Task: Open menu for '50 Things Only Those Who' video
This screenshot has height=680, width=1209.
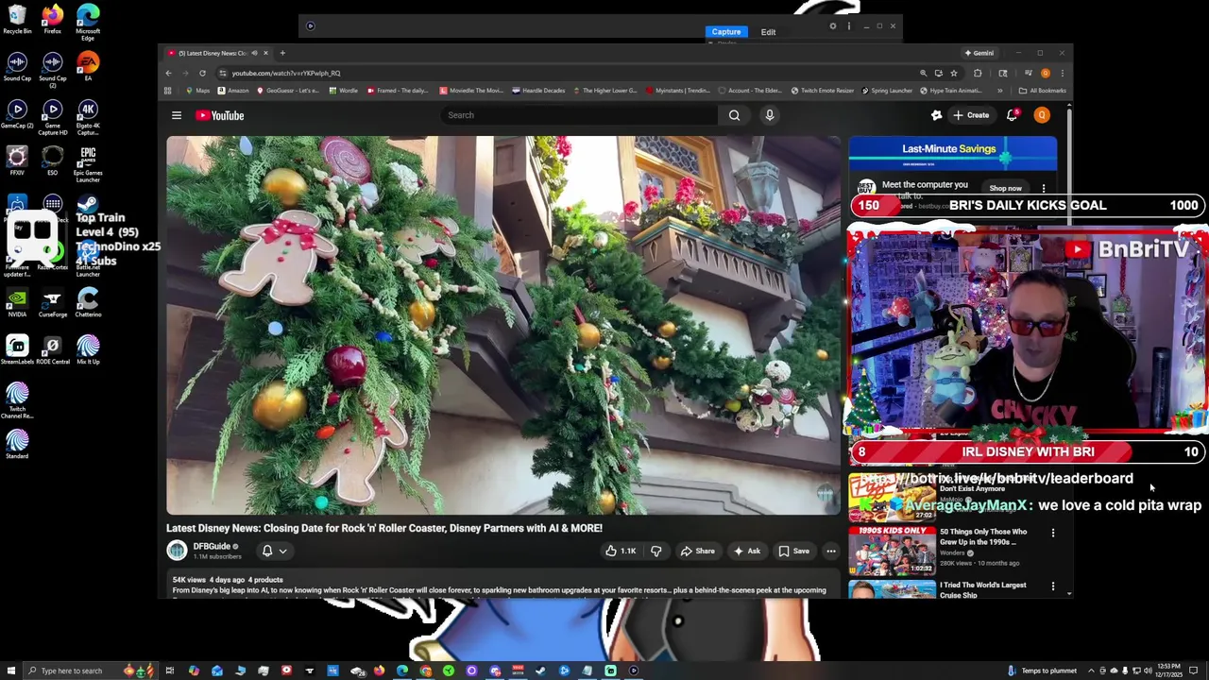Action: click(x=1053, y=533)
